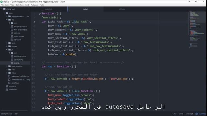Click the zoka folder icon
The image size is (207, 116).
[7, 13]
